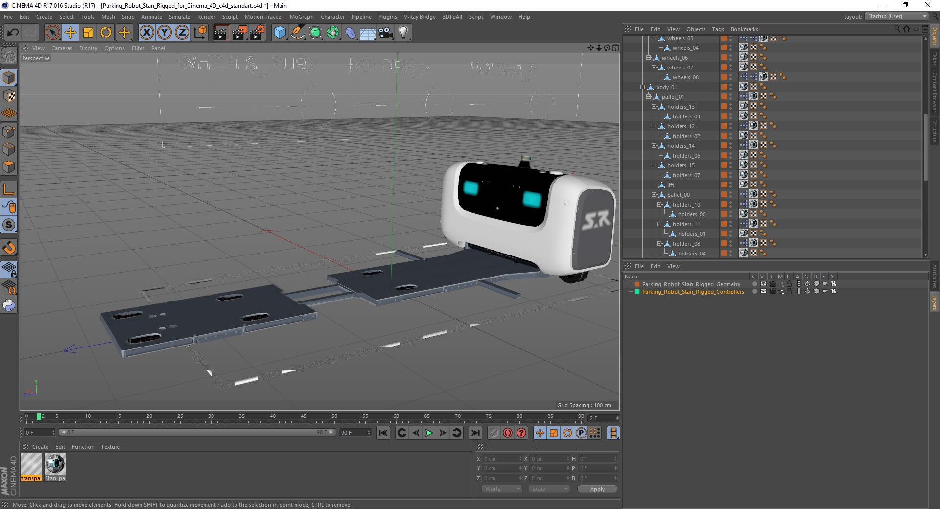The image size is (940, 509).
Task: Open the Scale mode dropdown
Action: [549, 489]
